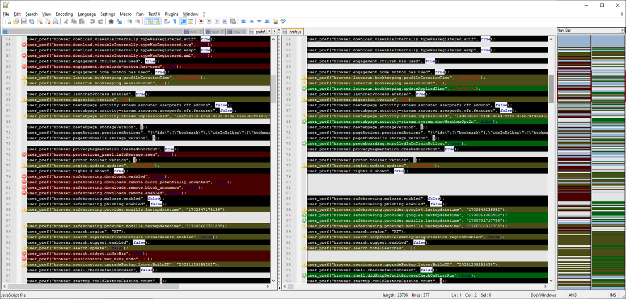Print the document using printer icon
Screen dimensions: 626x299
[x=55, y=21]
